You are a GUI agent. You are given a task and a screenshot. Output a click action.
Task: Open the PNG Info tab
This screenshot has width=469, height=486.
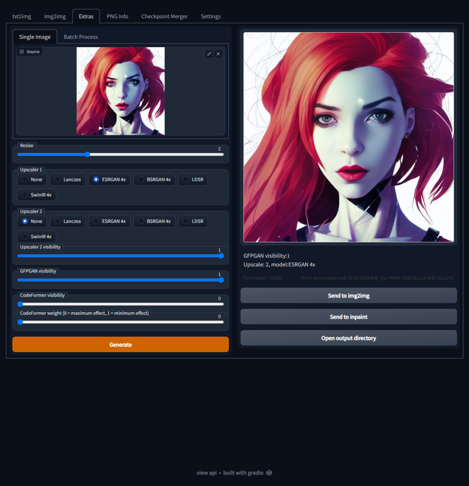117,16
